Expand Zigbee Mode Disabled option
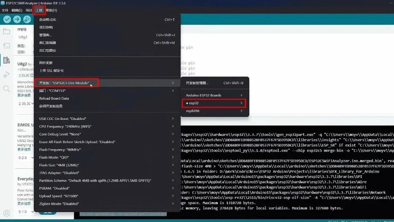Viewport: 394px width, 222px height. (x=107, y=204)
